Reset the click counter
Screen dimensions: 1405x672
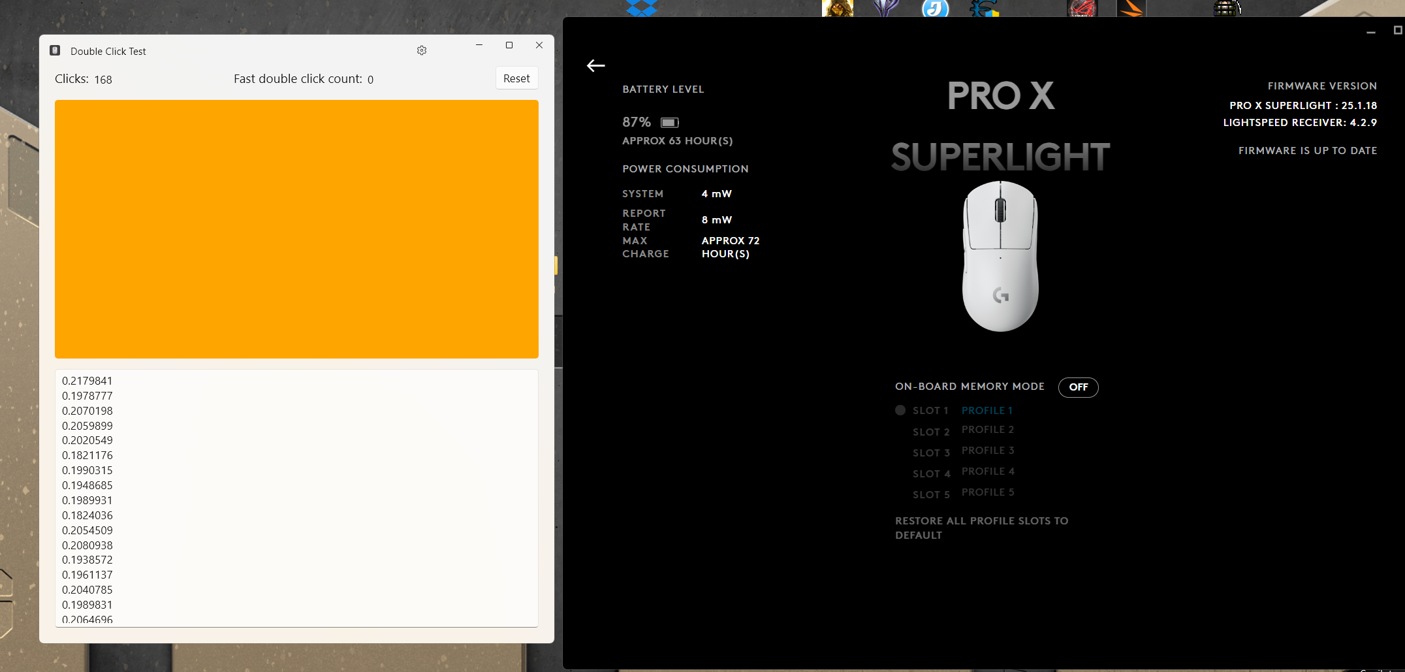[x=516, y=78]
